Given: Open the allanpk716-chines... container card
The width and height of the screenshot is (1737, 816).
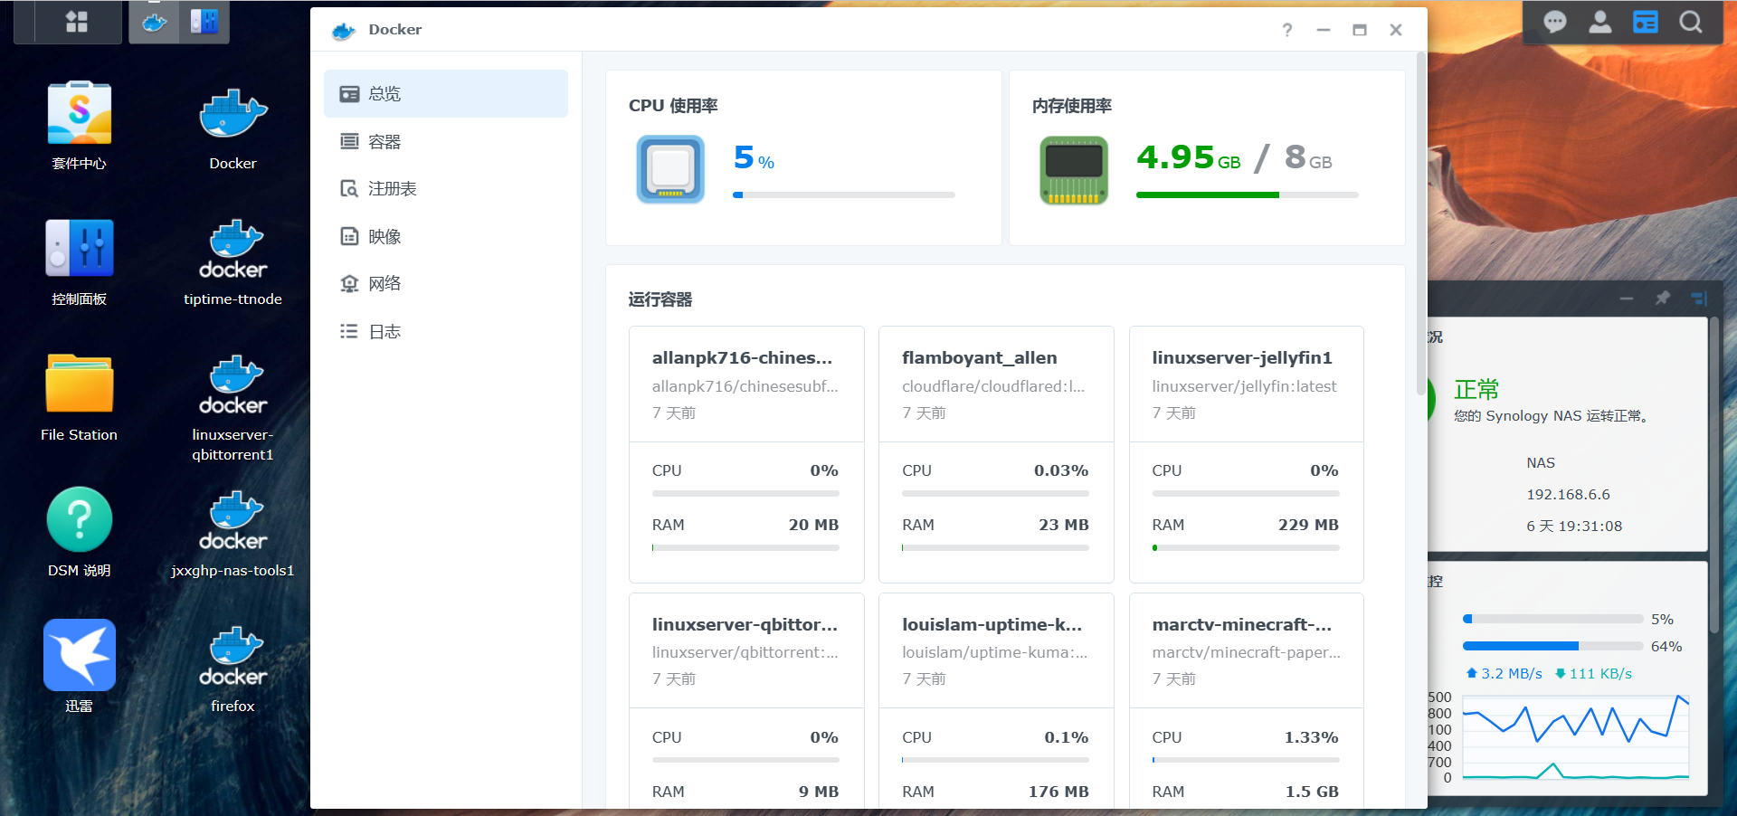Looking at the screenshot, I should point(746,454).
